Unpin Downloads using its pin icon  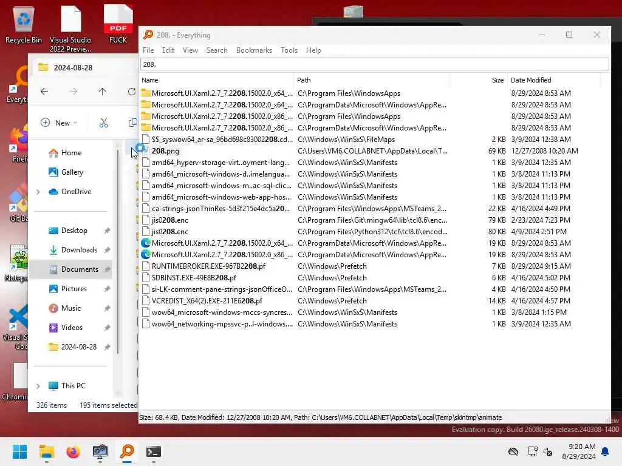point(107,250)
